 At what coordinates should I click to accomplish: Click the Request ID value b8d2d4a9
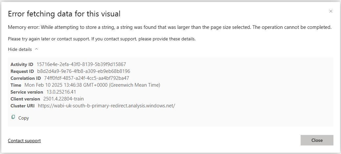click(x=84, y=71)
